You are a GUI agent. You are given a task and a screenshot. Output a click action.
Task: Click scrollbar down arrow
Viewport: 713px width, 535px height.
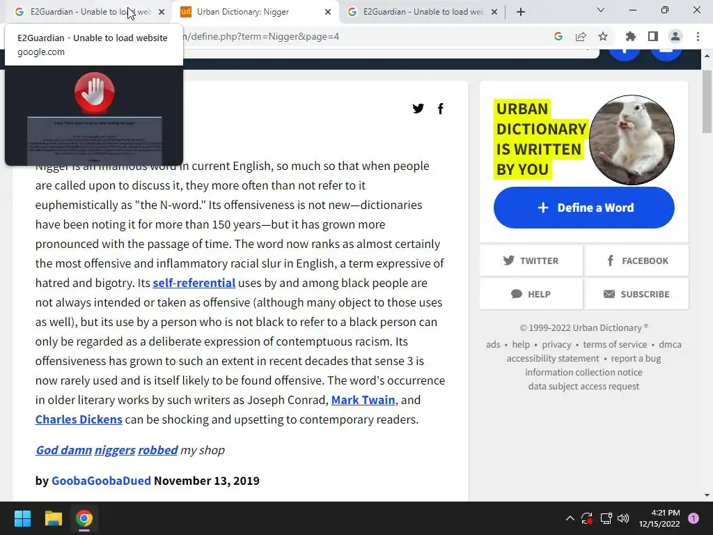(x=707, y=495)
